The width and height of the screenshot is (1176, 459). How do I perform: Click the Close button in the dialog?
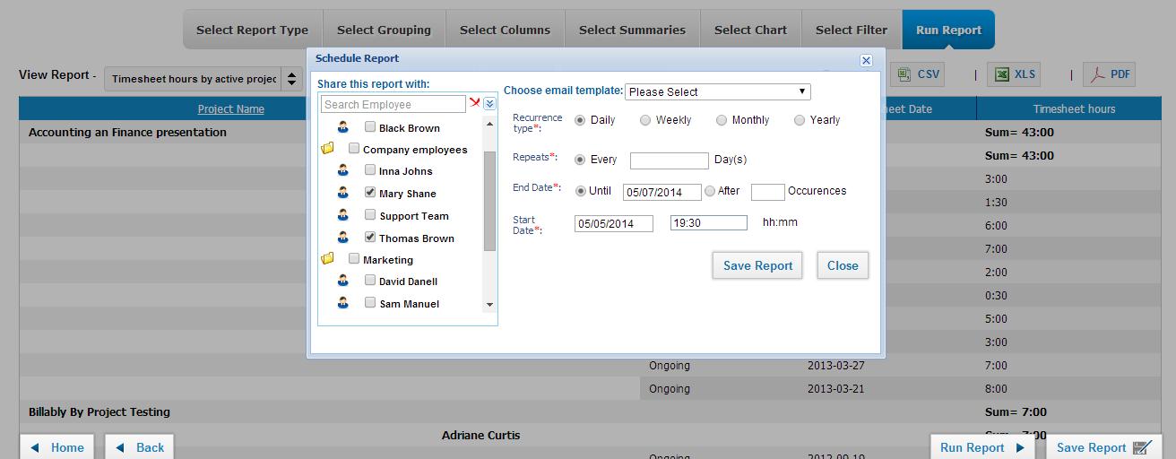(x=843, y=265)
